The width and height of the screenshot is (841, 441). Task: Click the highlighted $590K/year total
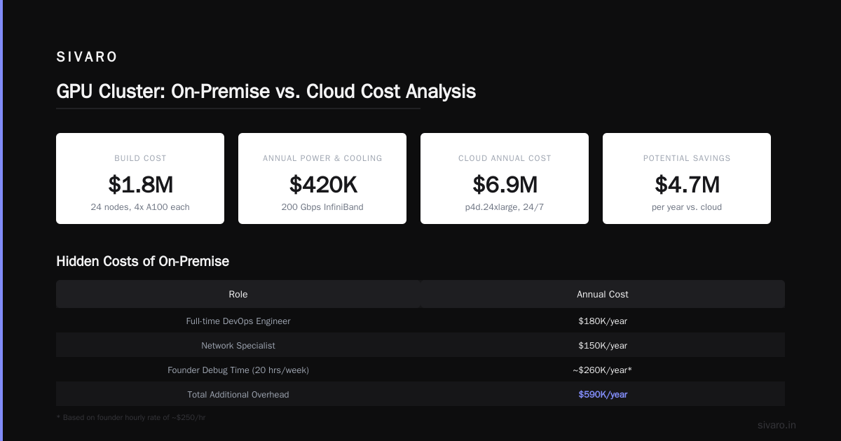[x=603, y=394]
